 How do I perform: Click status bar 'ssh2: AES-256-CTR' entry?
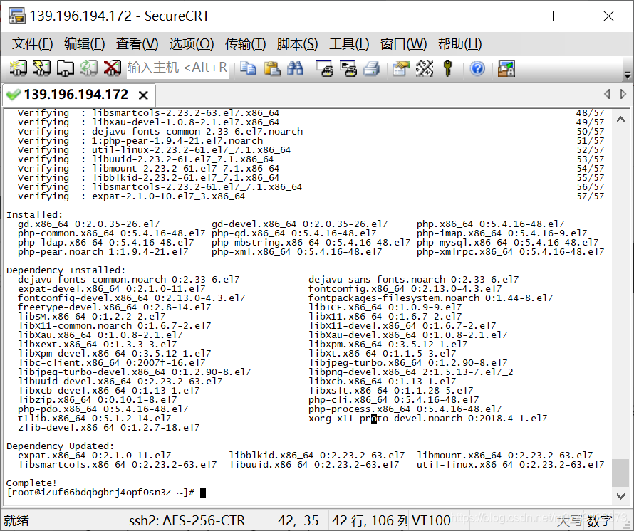tap(187, 520)
